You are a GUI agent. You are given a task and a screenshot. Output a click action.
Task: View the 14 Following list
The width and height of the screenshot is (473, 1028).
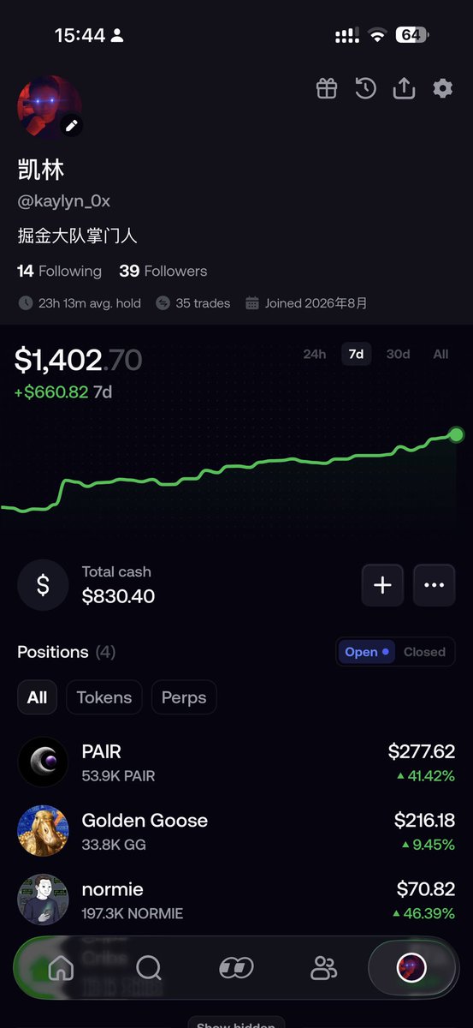(59, 271)
